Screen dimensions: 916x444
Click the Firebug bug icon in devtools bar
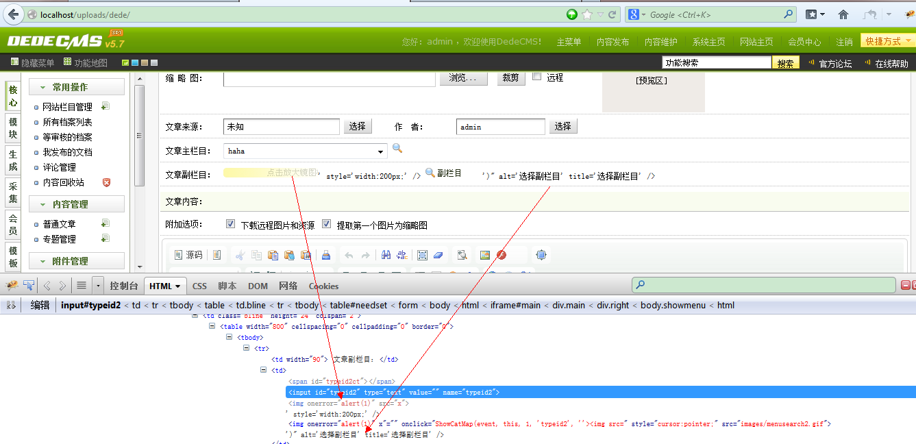[12, 286]
